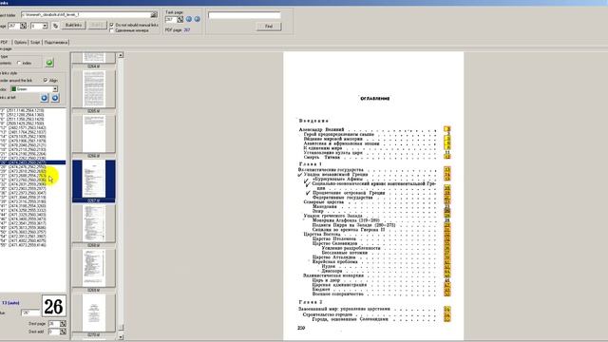Browse for the project folder
608x342 pixels.
tap(154, 15)
